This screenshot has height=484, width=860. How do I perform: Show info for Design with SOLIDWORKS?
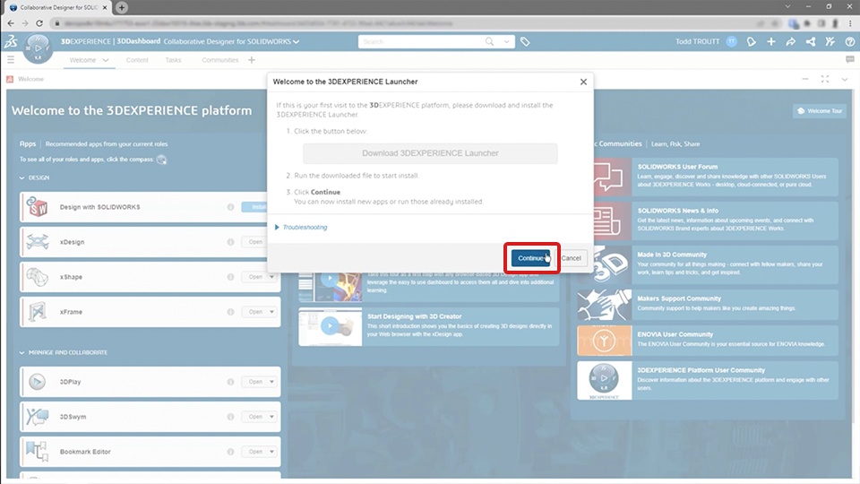point(230,207)
